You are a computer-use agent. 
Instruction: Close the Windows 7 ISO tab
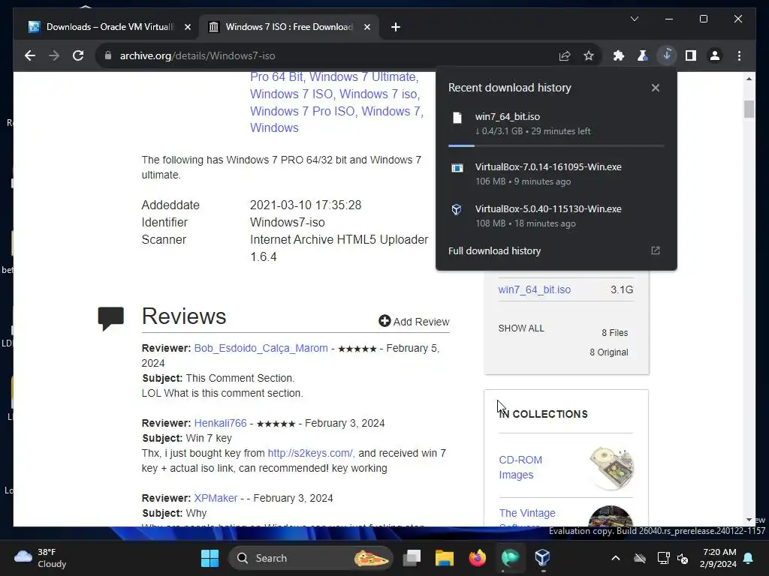[366, 27]
